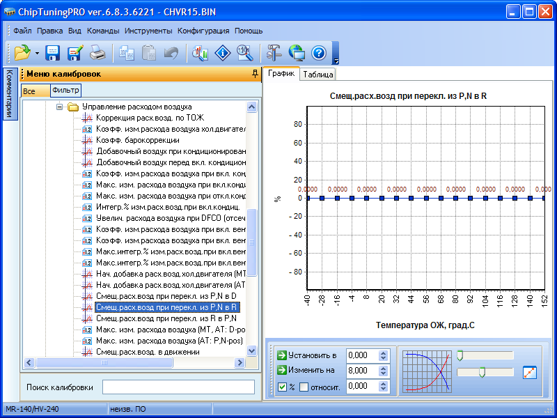Click the lower slider handle
Image resolution: width=557 pixels, height=418 pixels.
(482, 373)
